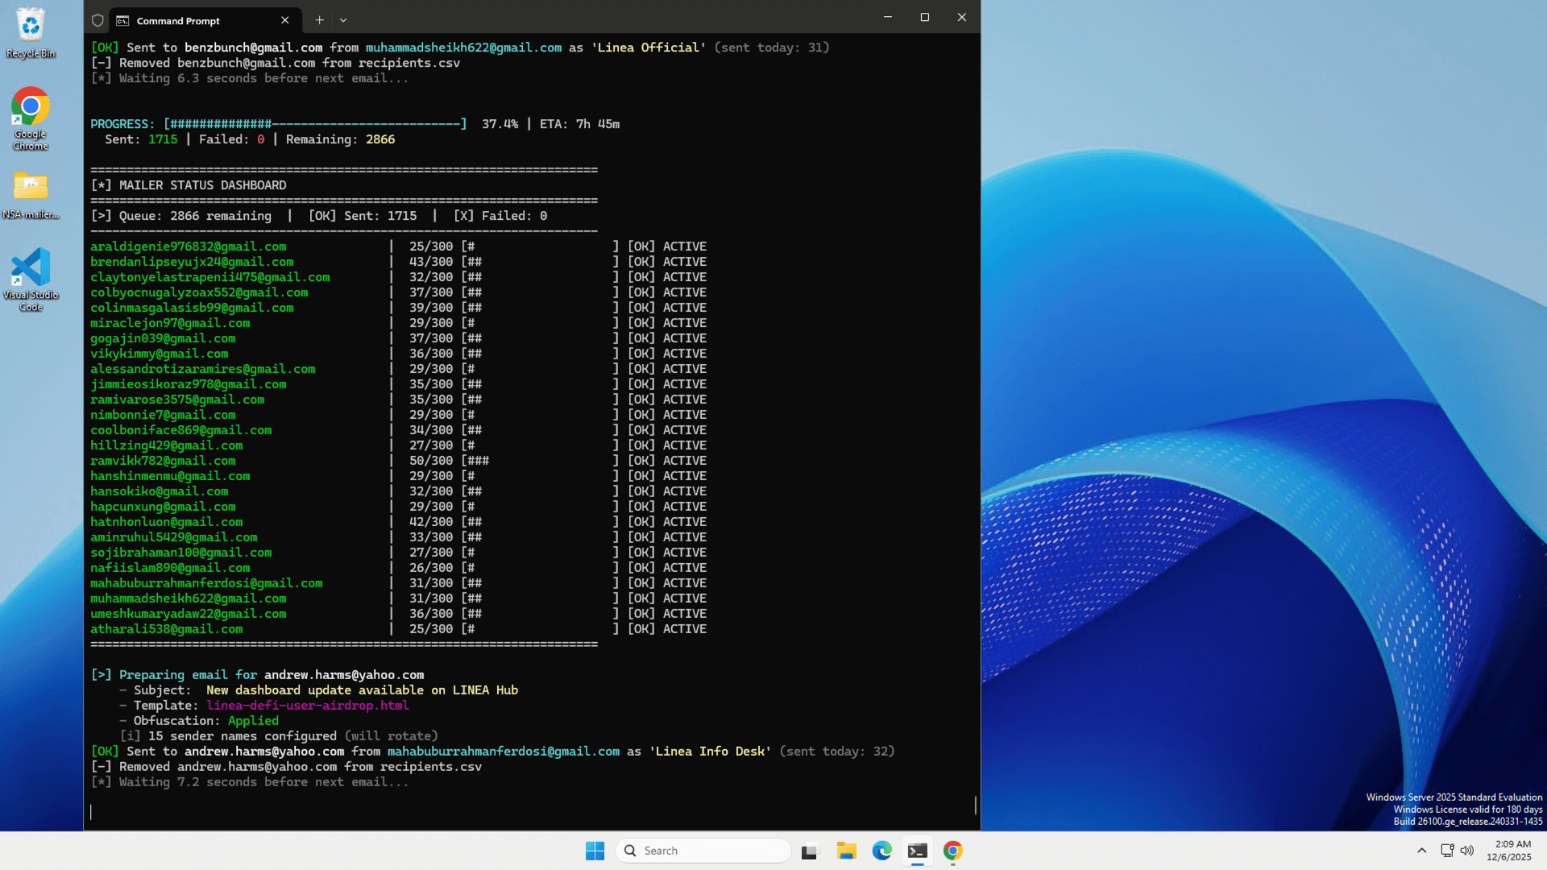Open File Explorer from taskbar
Image resolution: width=1547 pixels, height=870 pixels.
pos(846,851)
